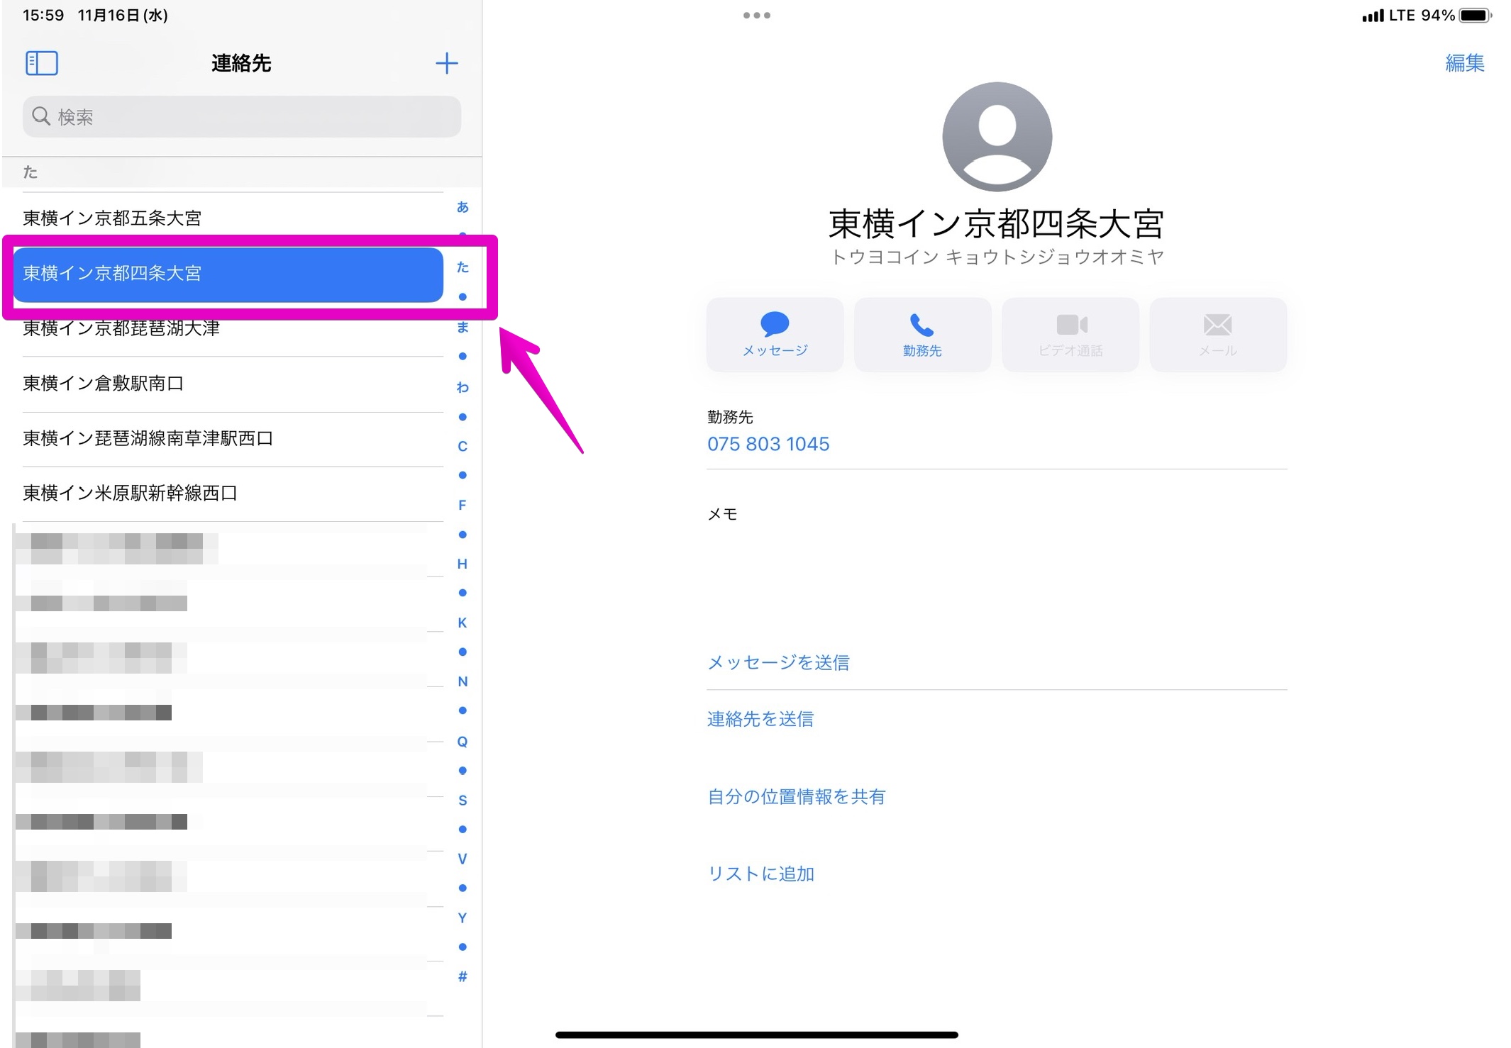Image resolution: width=1511 pixels, height=1048 pixels.
Task: Tap the phonetic name トウヨコイン キョウトシジョウオオミヤ
Action: tap(997, 257)
